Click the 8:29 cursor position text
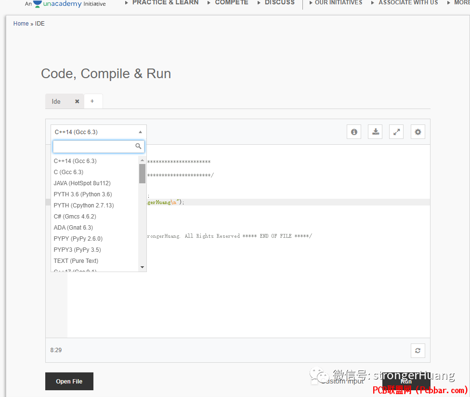The height and width of the screenshot is (397, 470). [56, 350]
